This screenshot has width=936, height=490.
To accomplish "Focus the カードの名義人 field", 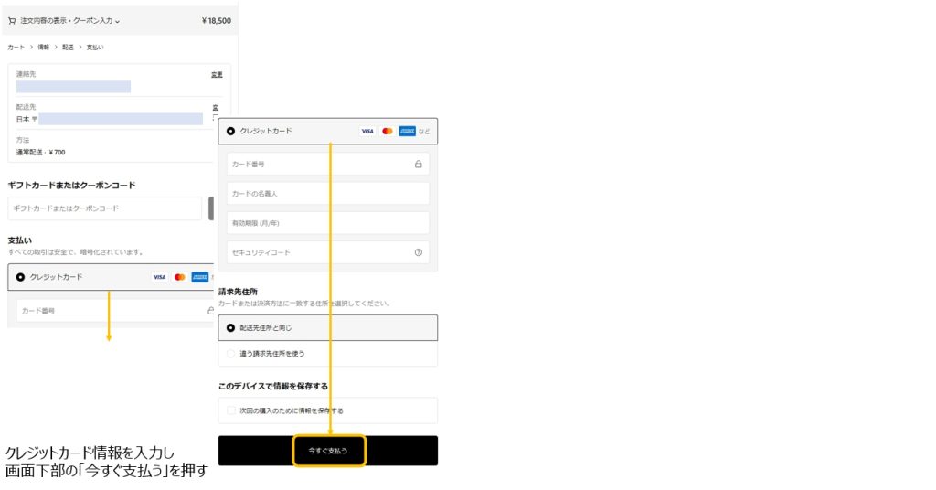I will tap(328, 194).
